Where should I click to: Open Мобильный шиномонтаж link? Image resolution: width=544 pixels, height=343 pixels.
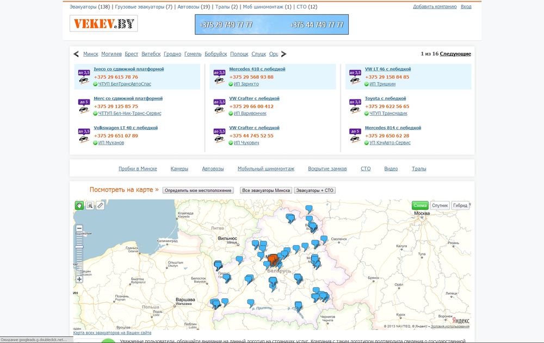point(266,169)
